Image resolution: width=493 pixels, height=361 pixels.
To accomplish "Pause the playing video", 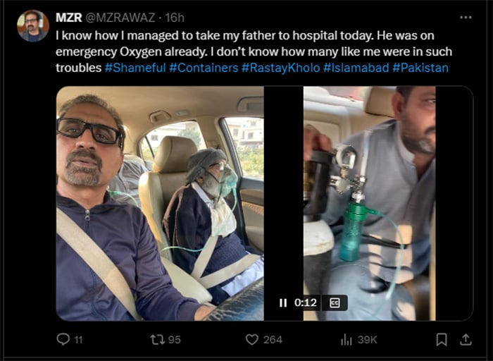I will [283, 302].
